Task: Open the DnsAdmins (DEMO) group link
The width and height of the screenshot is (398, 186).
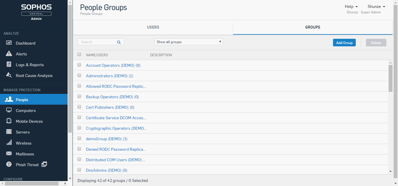Action: tap(107, 170)
